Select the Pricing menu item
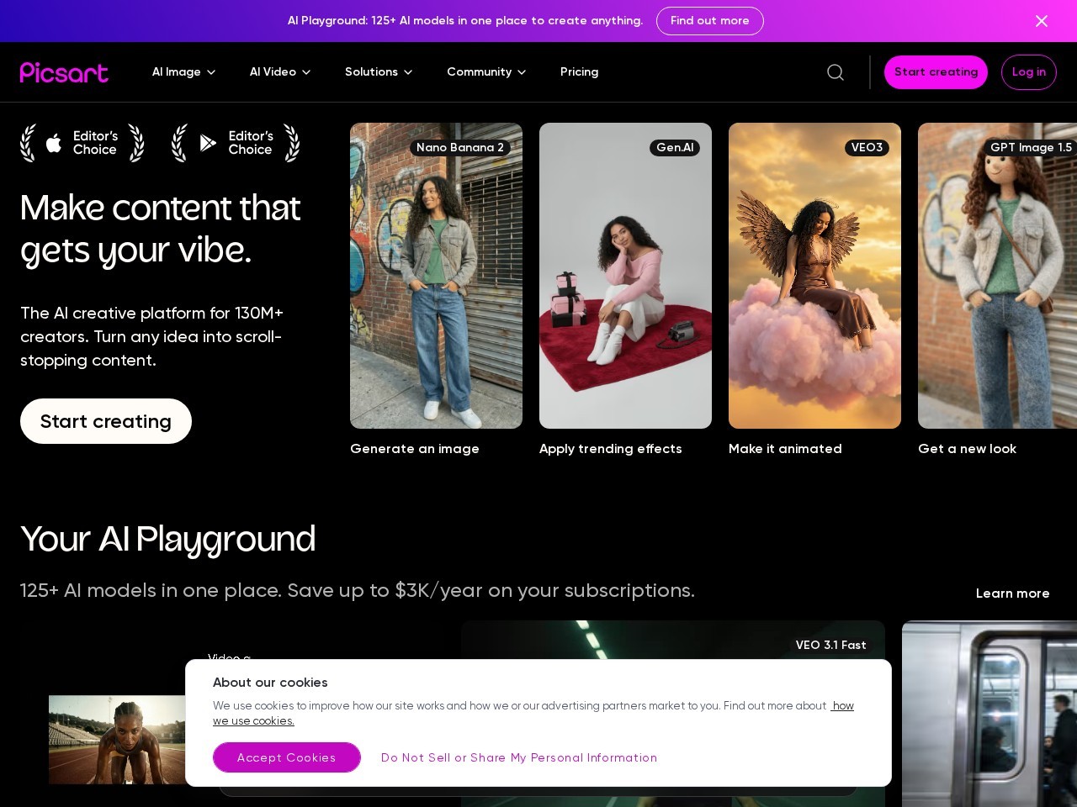 [x=579, y=72]
